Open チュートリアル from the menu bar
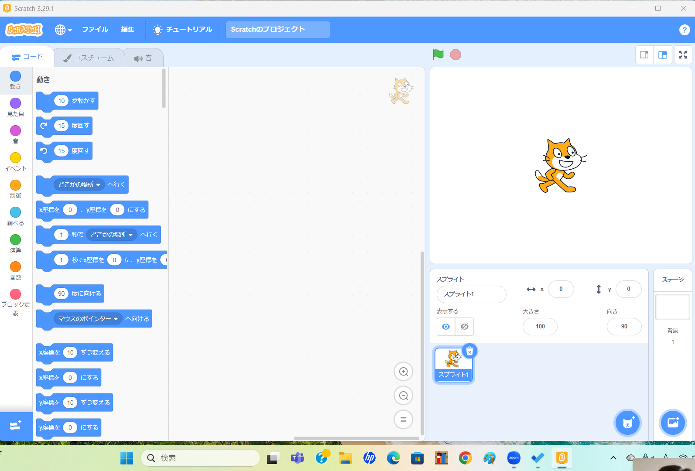 tap(182, 30)
